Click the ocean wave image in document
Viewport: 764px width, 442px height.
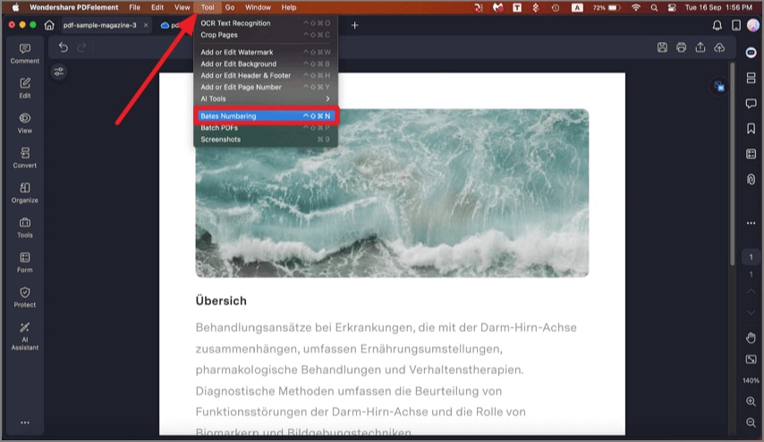tap(392, 193)
